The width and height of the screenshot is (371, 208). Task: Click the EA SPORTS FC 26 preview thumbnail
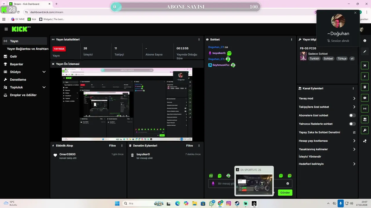tap(254, 184)
